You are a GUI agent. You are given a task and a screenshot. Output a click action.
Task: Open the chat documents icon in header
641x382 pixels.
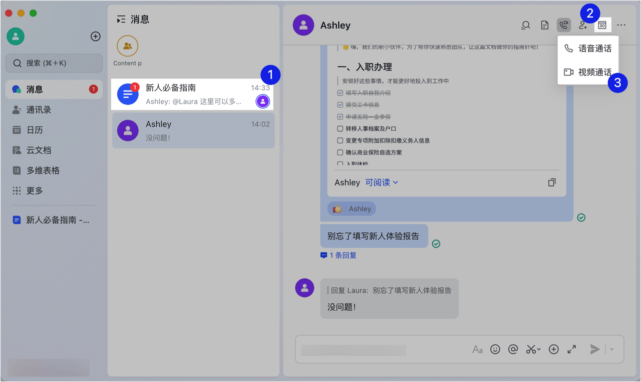click(544, 25)
